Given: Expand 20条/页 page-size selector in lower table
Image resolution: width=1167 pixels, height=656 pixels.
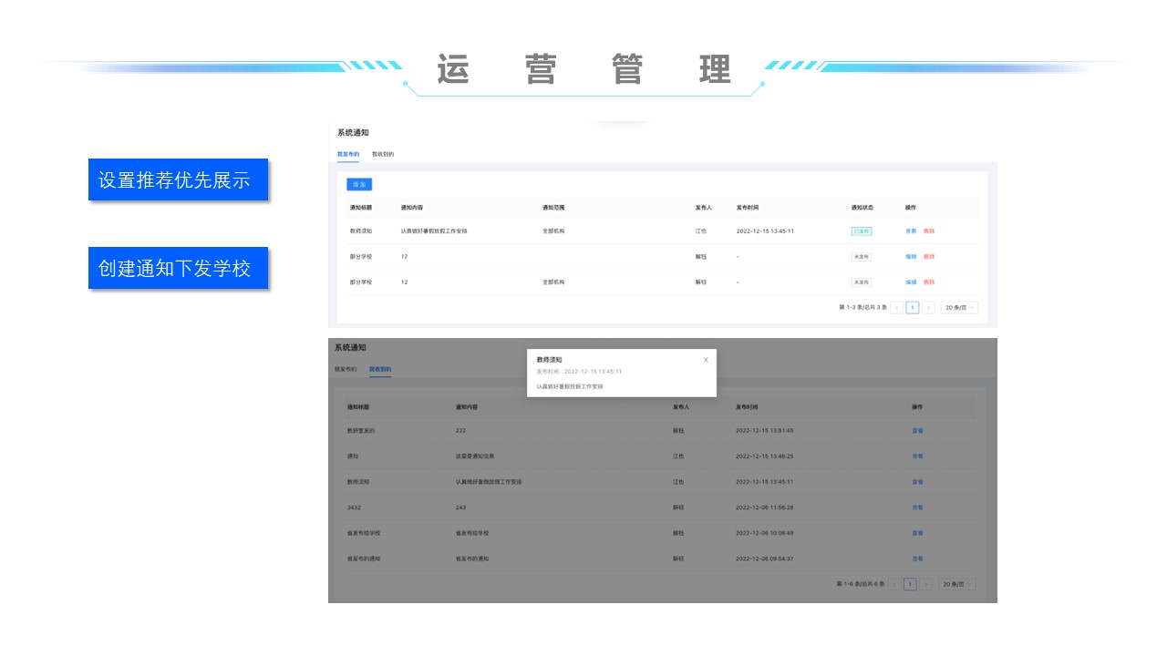Looking at the screenshot, I should (956, 584).
